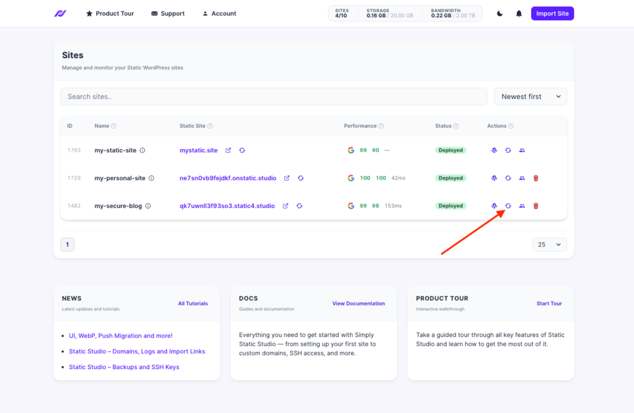The image size is (634, 413).
Task: Open the Product Tour menu
Action: 110,14
